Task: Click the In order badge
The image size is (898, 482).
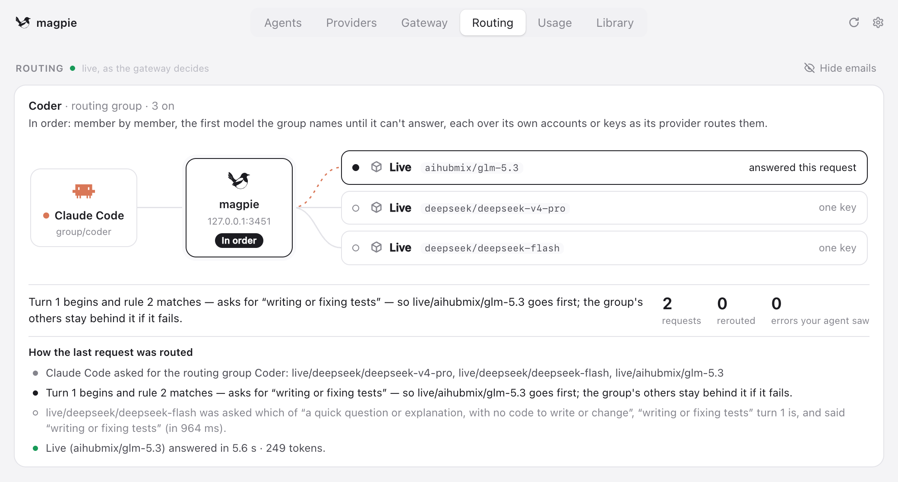Action: pos(239,241)
